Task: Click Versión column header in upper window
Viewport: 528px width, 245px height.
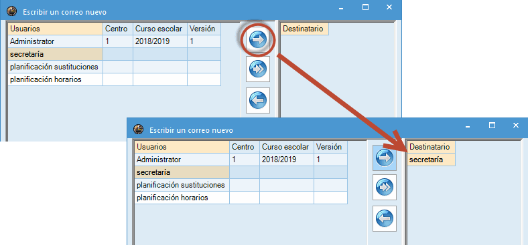Action: point(204,29)
